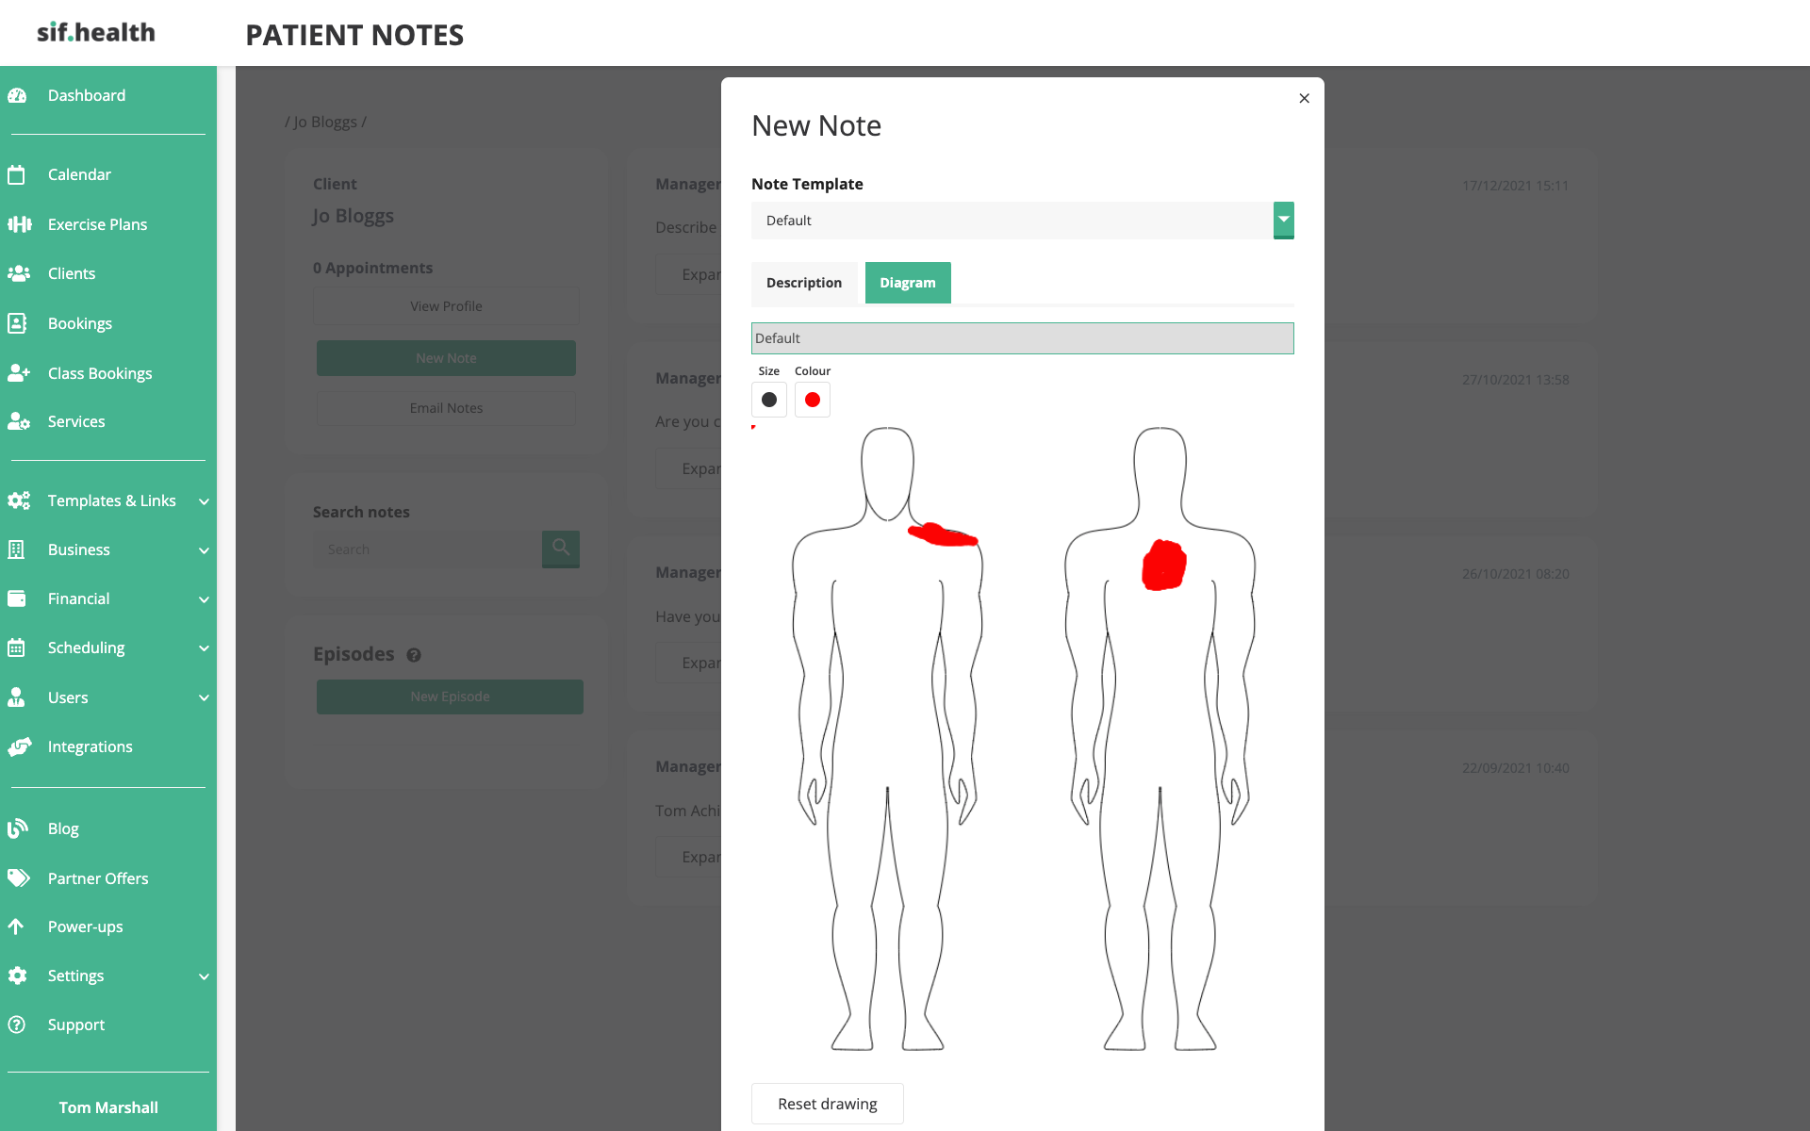1810x1131 pixels.
Task: Click the Class Bookings user-plus icon
Action: 19,373
